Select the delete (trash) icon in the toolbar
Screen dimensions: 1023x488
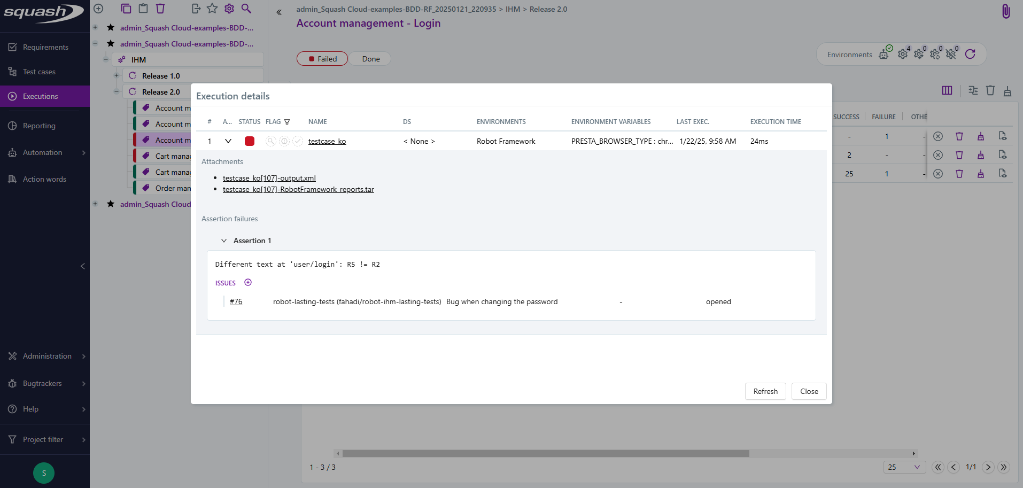[x=161, y=9]
